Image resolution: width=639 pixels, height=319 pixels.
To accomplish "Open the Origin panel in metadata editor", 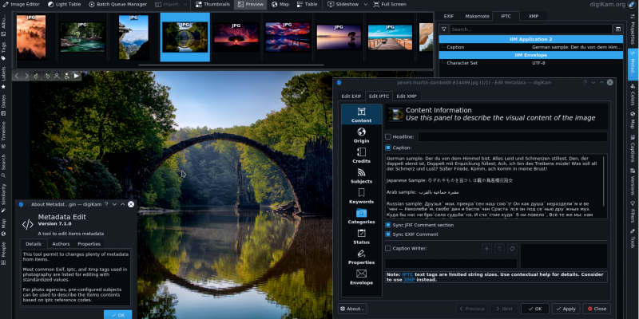I will point(361,135).
